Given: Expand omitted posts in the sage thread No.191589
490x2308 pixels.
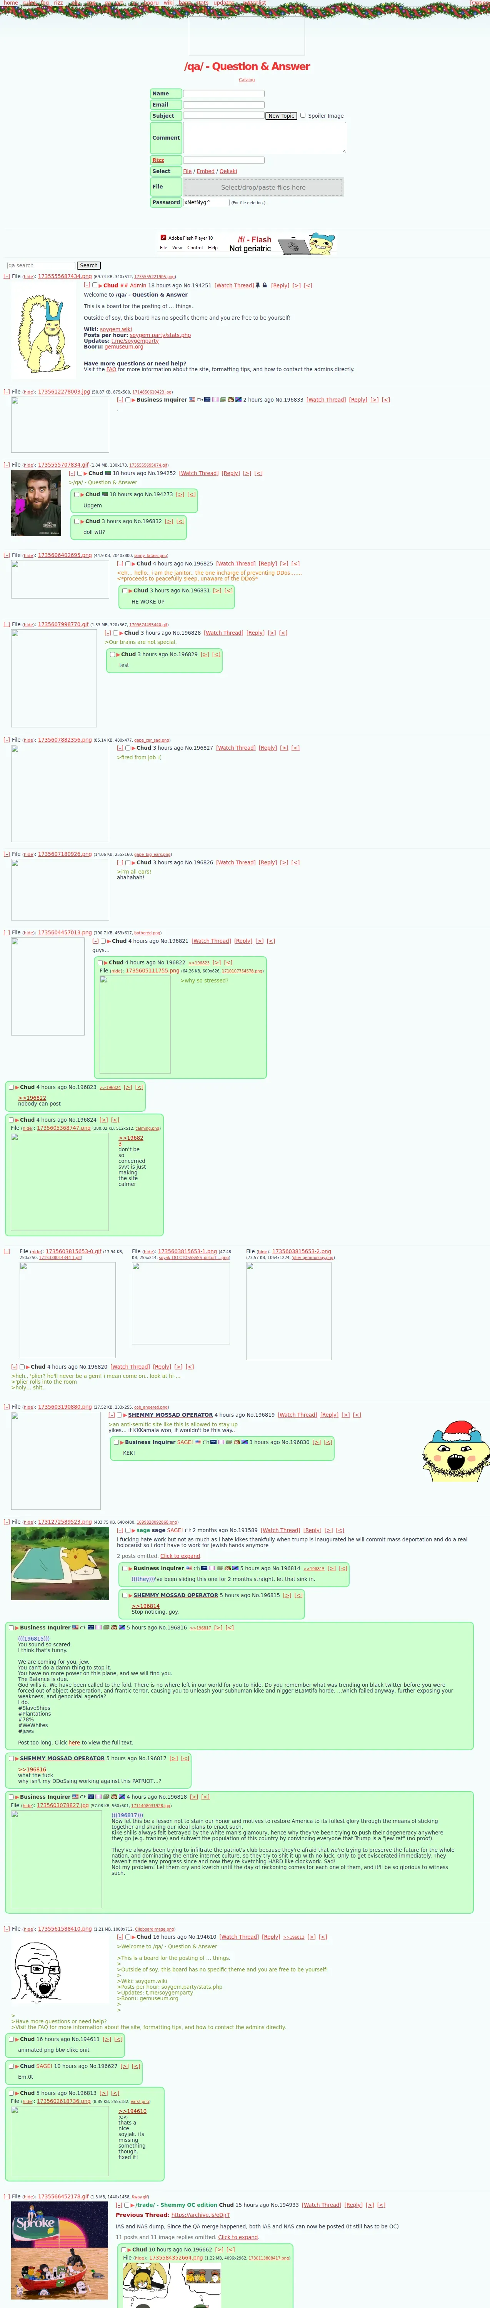Looking at the screenshot, I should click(180, 1556).
